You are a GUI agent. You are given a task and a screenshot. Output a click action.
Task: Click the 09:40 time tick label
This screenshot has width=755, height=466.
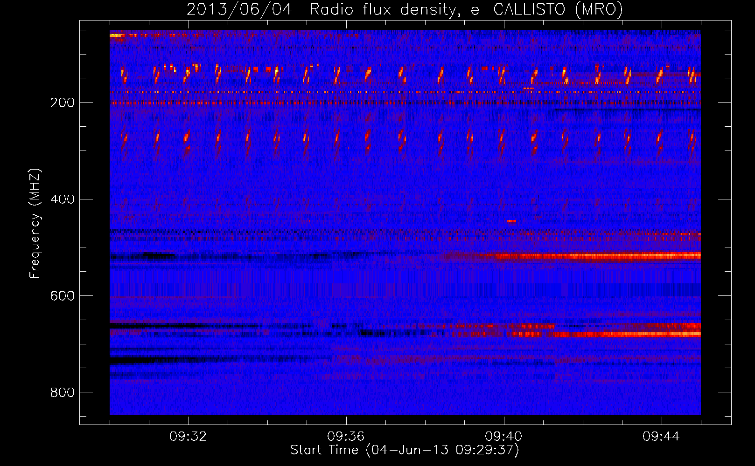[503, 437]
